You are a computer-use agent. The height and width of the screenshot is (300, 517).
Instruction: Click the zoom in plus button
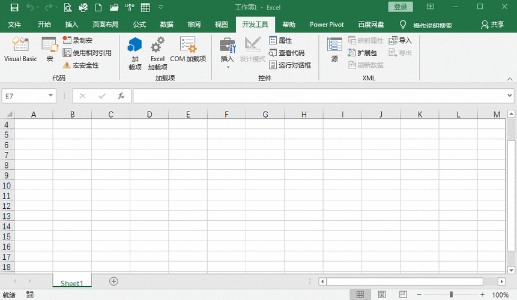pos(482,295)
